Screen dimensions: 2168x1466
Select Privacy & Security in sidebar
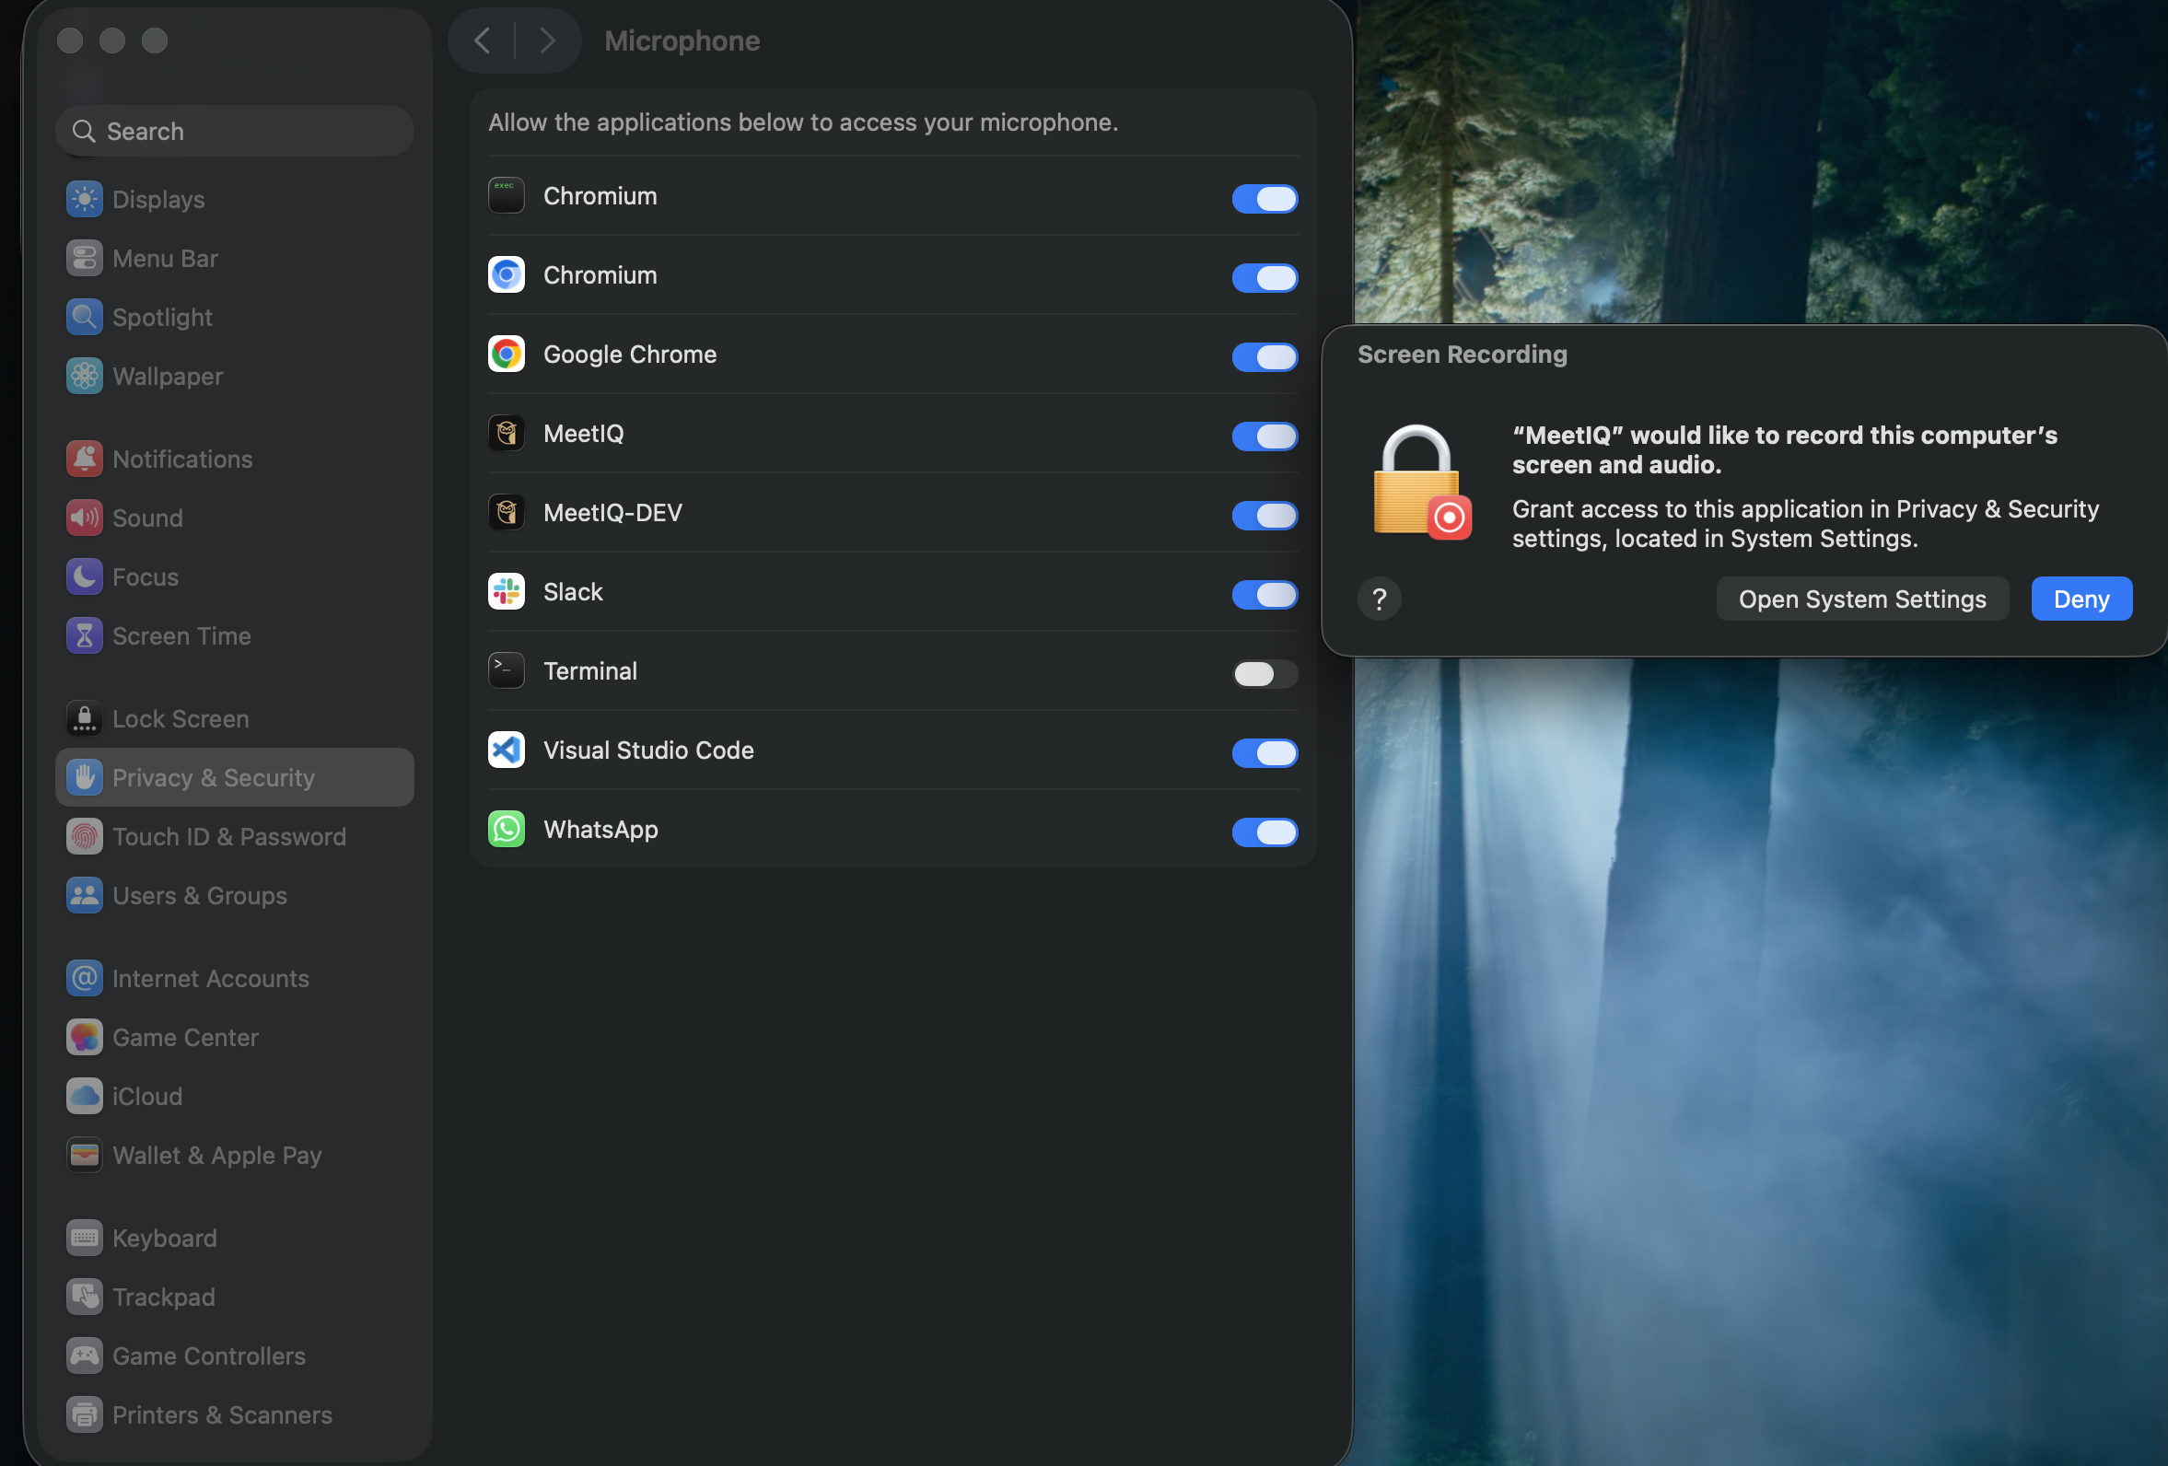(234, 777)
